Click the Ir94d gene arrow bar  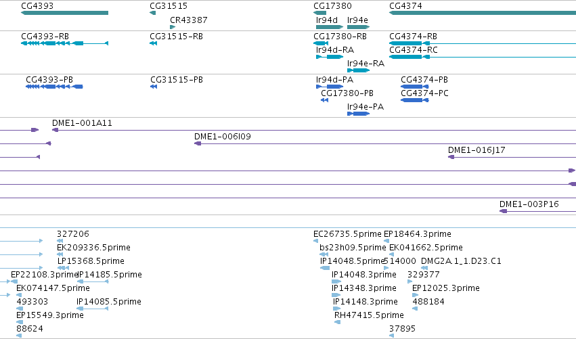[x=330, y=27]
